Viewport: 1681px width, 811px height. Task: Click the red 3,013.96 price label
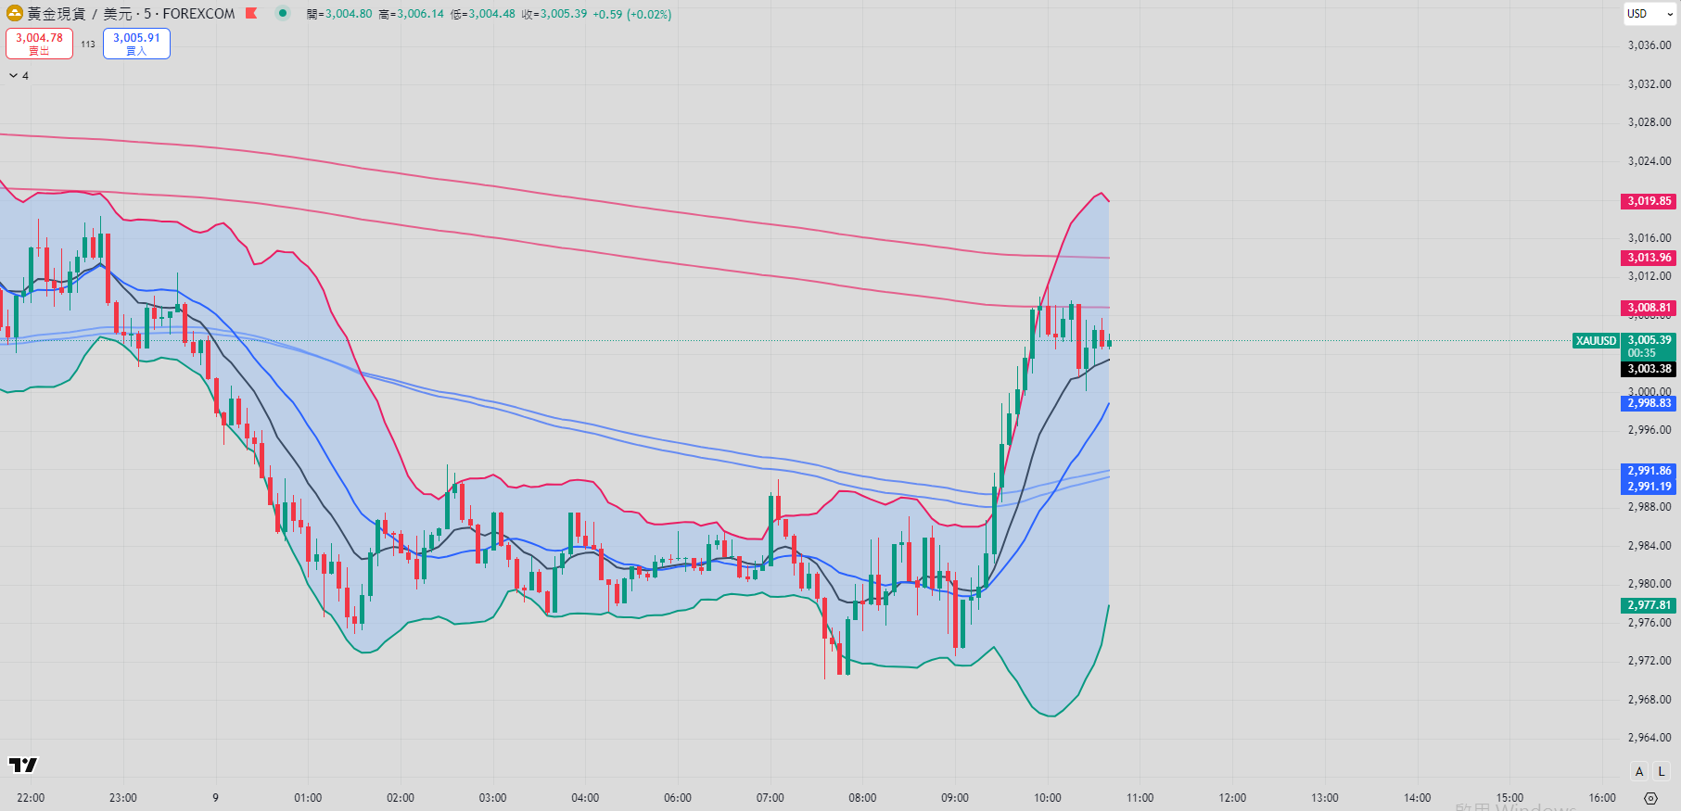pos(1649,258)
